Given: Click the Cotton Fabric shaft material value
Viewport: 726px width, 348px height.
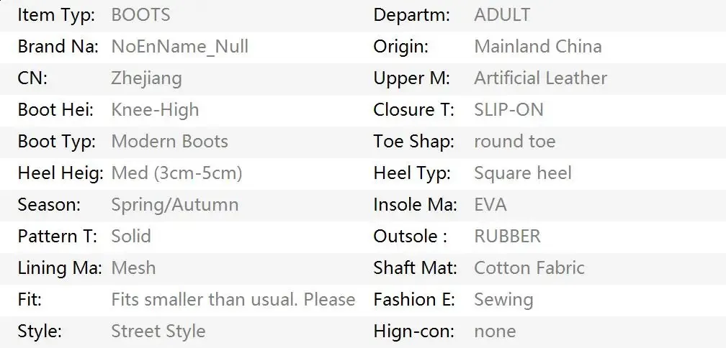Looking at the screenshot, I should [x=529, y=268].
